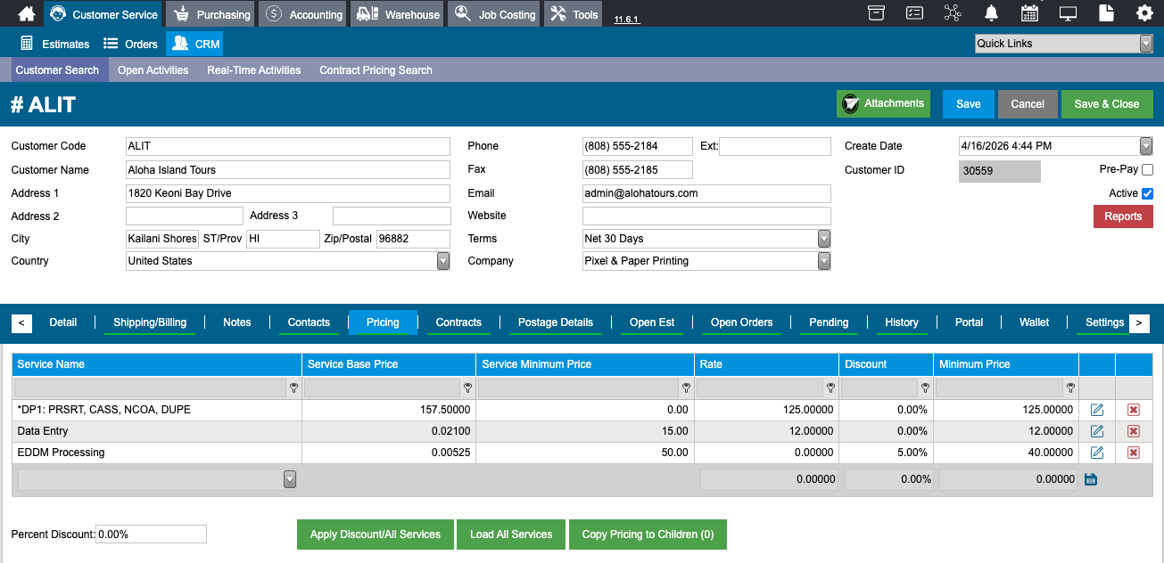Open the calendar icon in top bar

tap(1029, 13)
